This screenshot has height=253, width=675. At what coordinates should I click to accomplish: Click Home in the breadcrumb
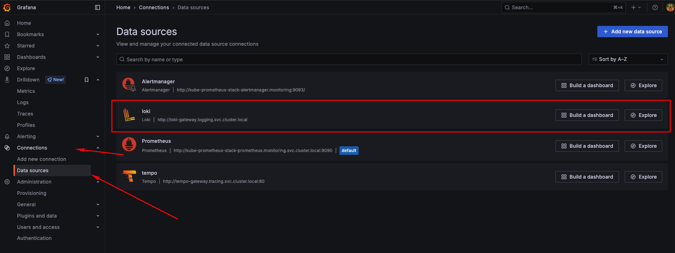(x=123, y=7)
